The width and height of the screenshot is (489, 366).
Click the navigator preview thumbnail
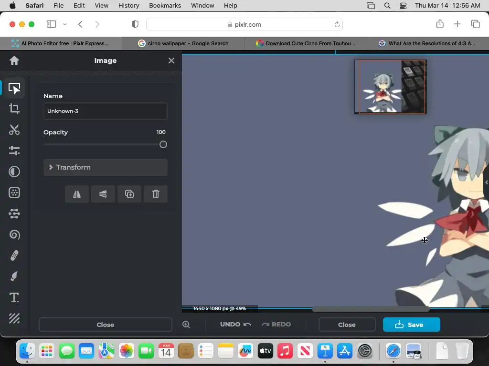click(391, 87)
